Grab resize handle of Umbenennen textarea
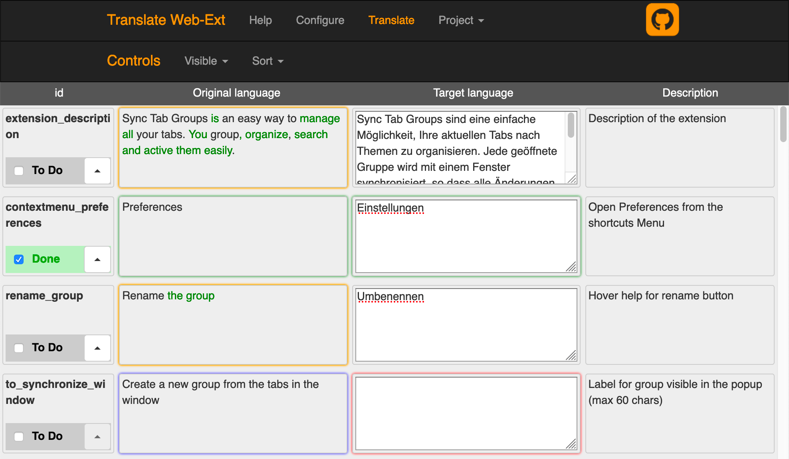The width and height of the screenshot is (789, 459). coord(571,356)
